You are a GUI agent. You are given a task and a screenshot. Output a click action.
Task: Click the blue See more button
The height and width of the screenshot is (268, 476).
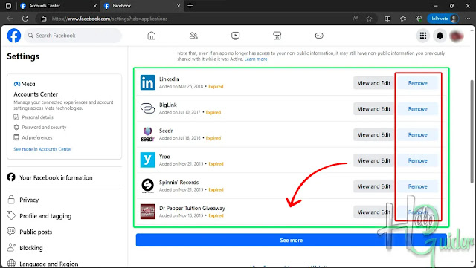coord(291,240)
